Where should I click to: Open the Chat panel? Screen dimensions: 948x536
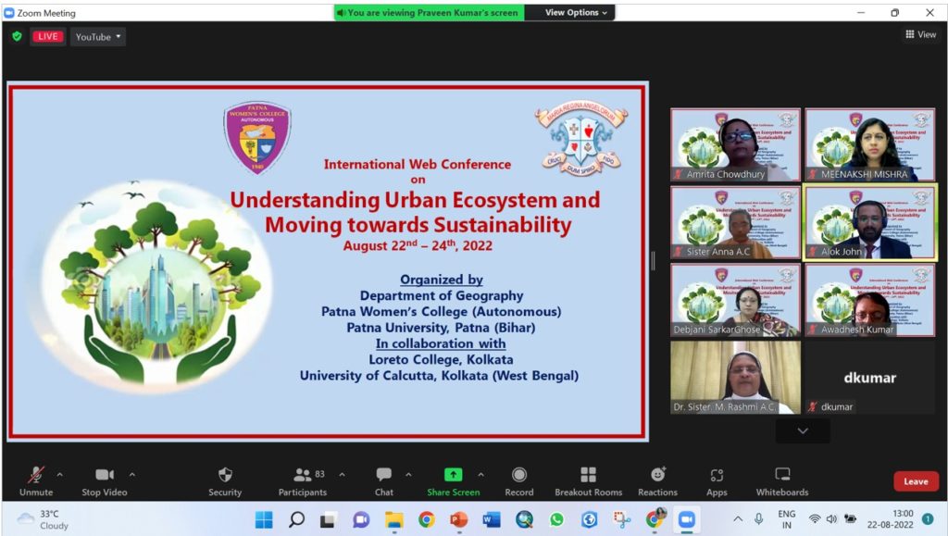pyautogui.click(x=383, y=475)
